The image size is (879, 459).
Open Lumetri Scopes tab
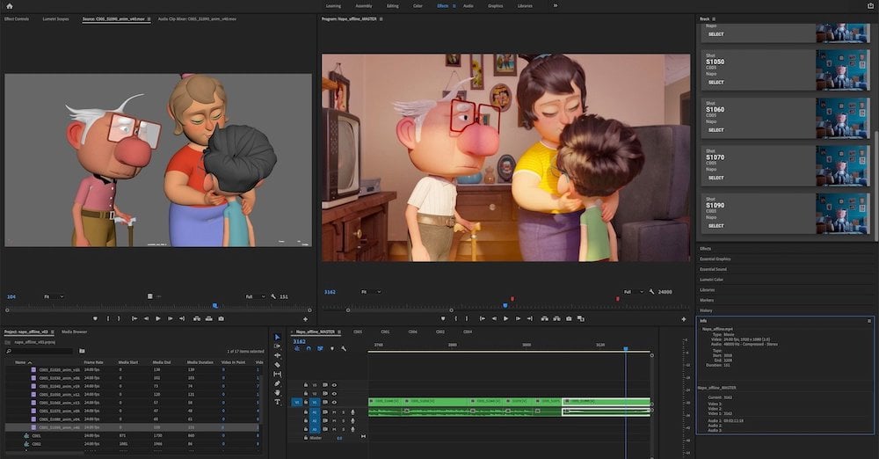pyautogui.click(x=55, y=19)
